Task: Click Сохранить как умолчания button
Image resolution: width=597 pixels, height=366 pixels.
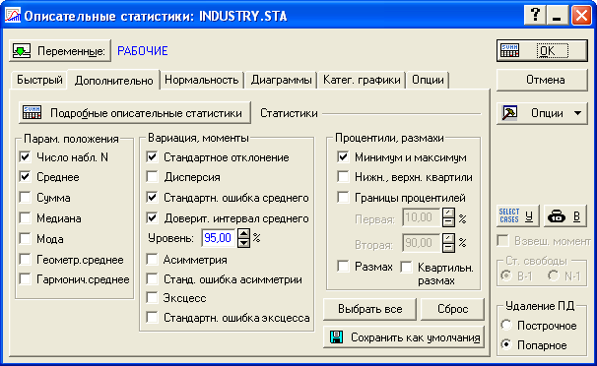Action: (404, 337)
